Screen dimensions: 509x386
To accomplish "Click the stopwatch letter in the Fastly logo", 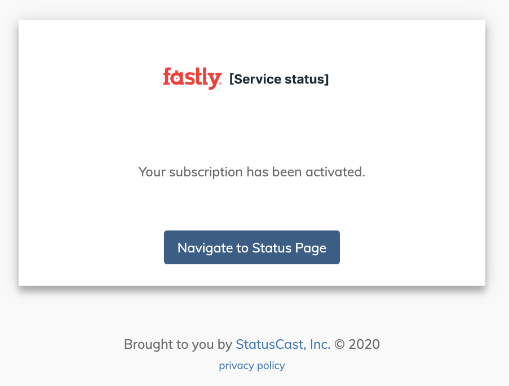I will (x=178, y=78).
